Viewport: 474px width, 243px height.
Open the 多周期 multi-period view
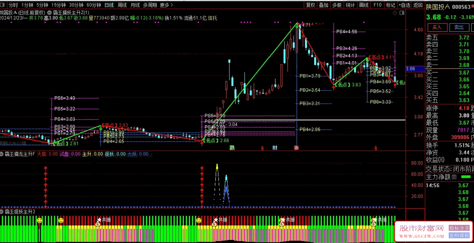coord(150,5)
